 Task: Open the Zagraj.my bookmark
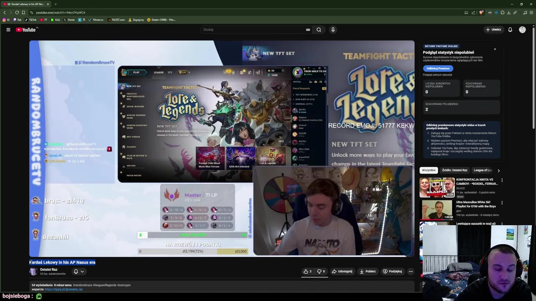(x=136, y=20)
